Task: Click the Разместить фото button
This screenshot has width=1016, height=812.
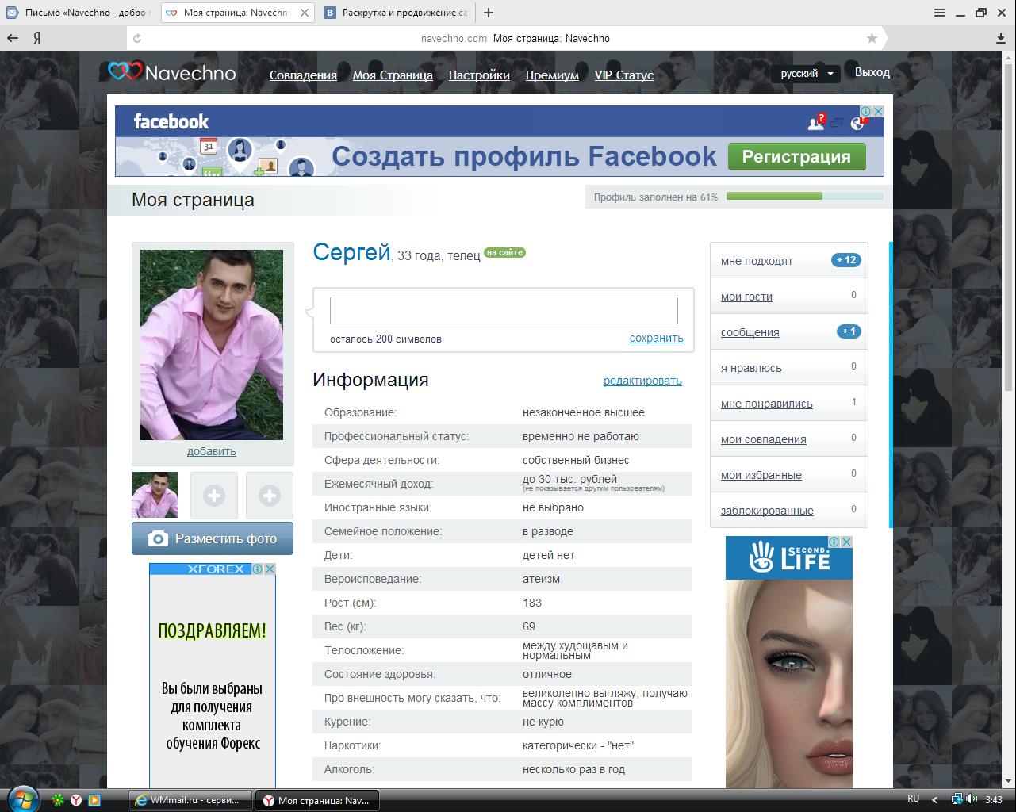Action: (213, 538)
